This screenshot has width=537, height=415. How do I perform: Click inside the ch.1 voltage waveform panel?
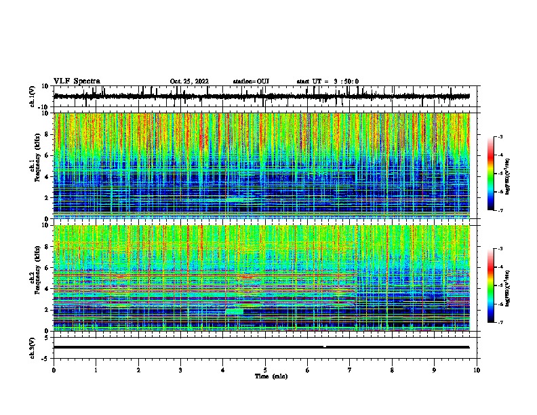click(x=266, y=96)
